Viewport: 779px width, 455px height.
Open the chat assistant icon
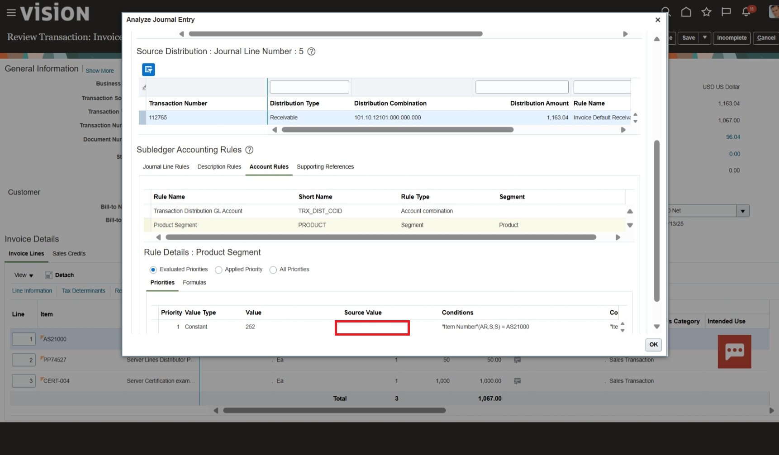pos(734,351)
